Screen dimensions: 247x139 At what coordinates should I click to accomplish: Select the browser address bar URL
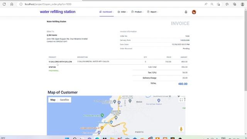(48, 4)
